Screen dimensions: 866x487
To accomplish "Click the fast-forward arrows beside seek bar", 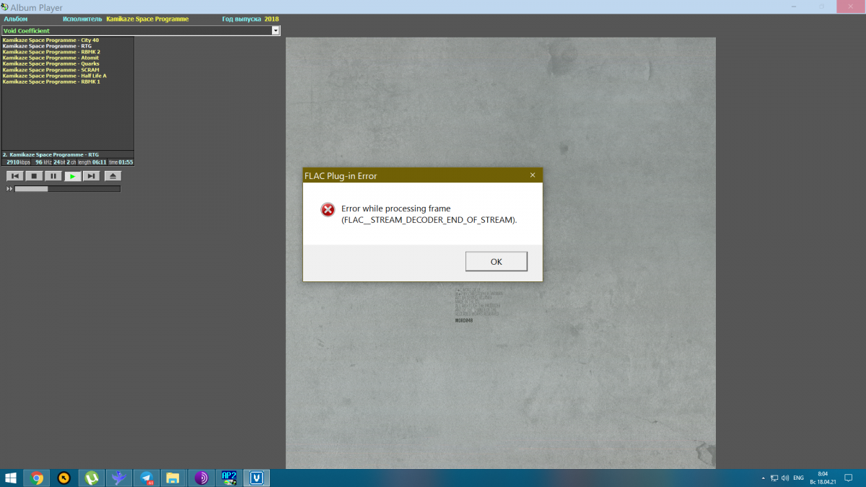I will [9, 189].
